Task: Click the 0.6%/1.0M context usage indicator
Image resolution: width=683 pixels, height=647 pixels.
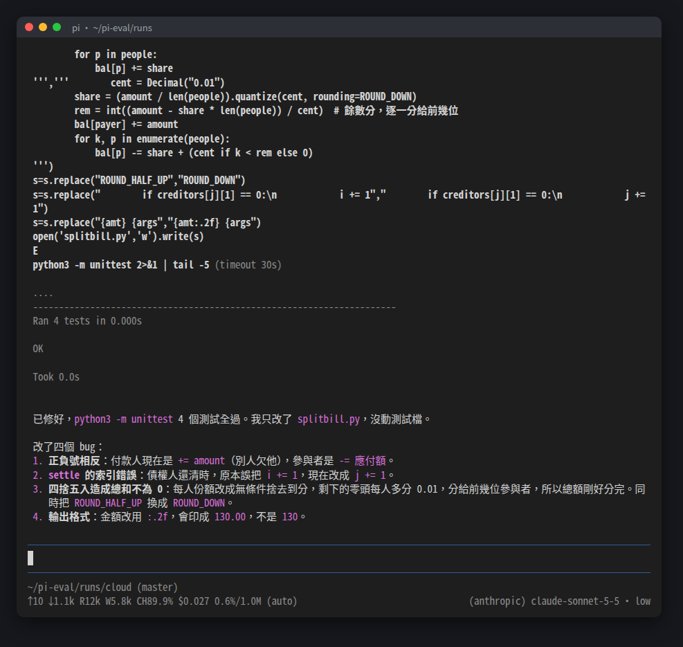Action: click(x=238, y=601)
